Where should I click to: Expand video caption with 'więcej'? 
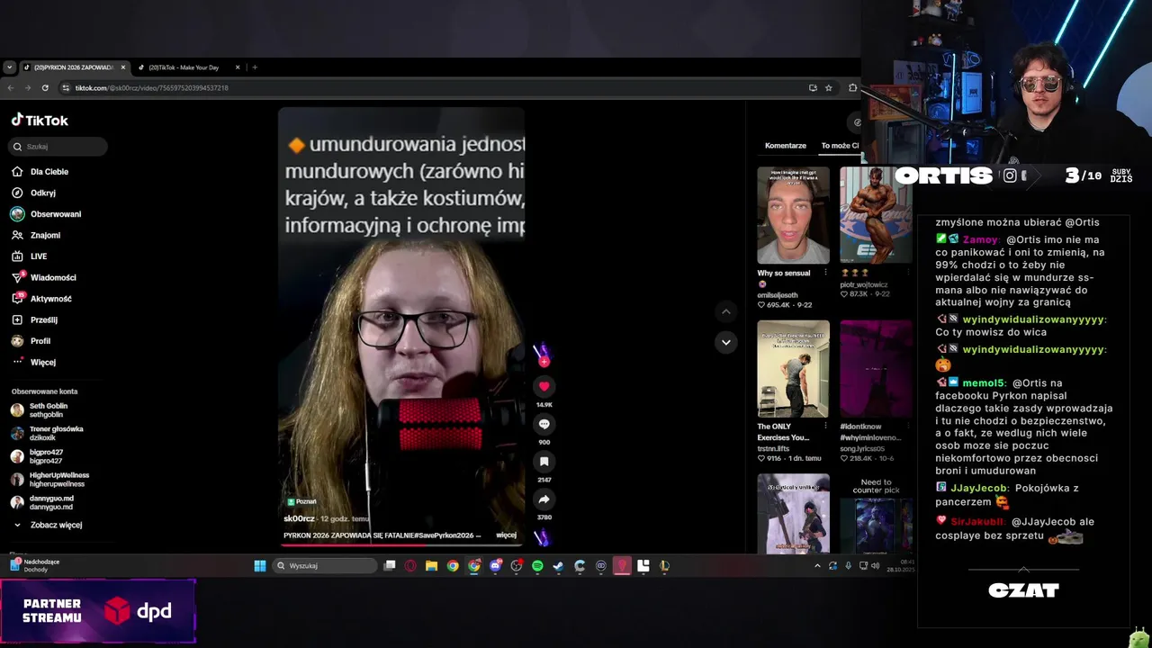[506, 535]
